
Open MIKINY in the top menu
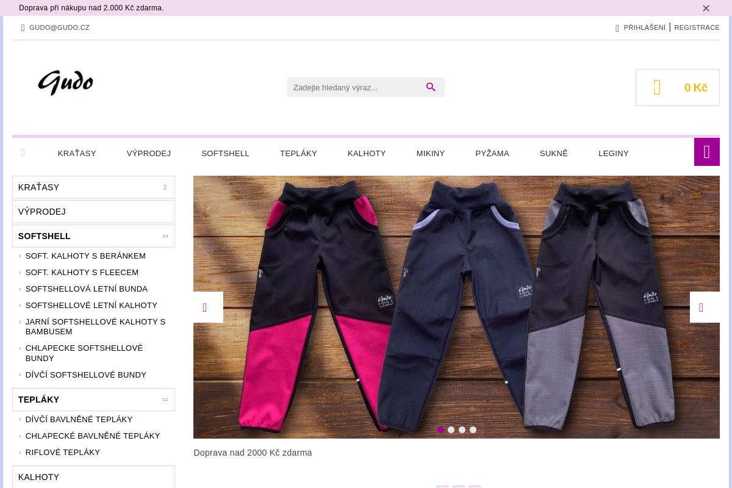pos(431,153)
